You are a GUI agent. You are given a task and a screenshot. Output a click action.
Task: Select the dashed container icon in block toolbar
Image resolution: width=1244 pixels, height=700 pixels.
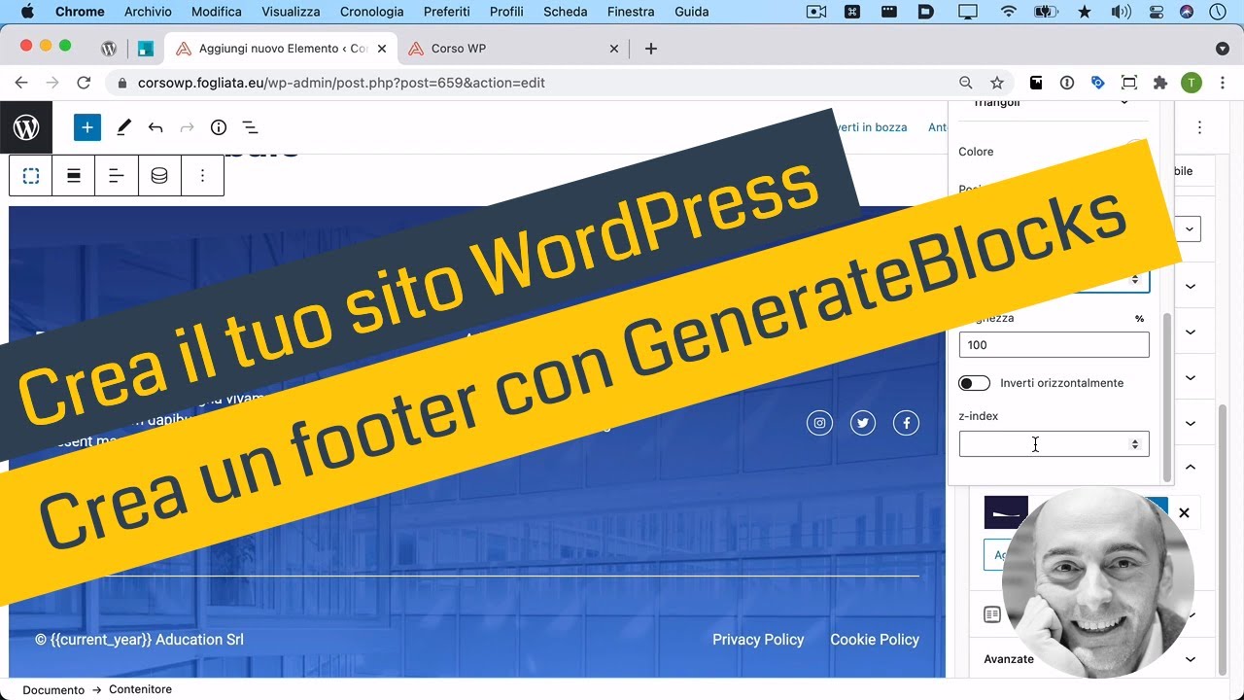[30, 175]
